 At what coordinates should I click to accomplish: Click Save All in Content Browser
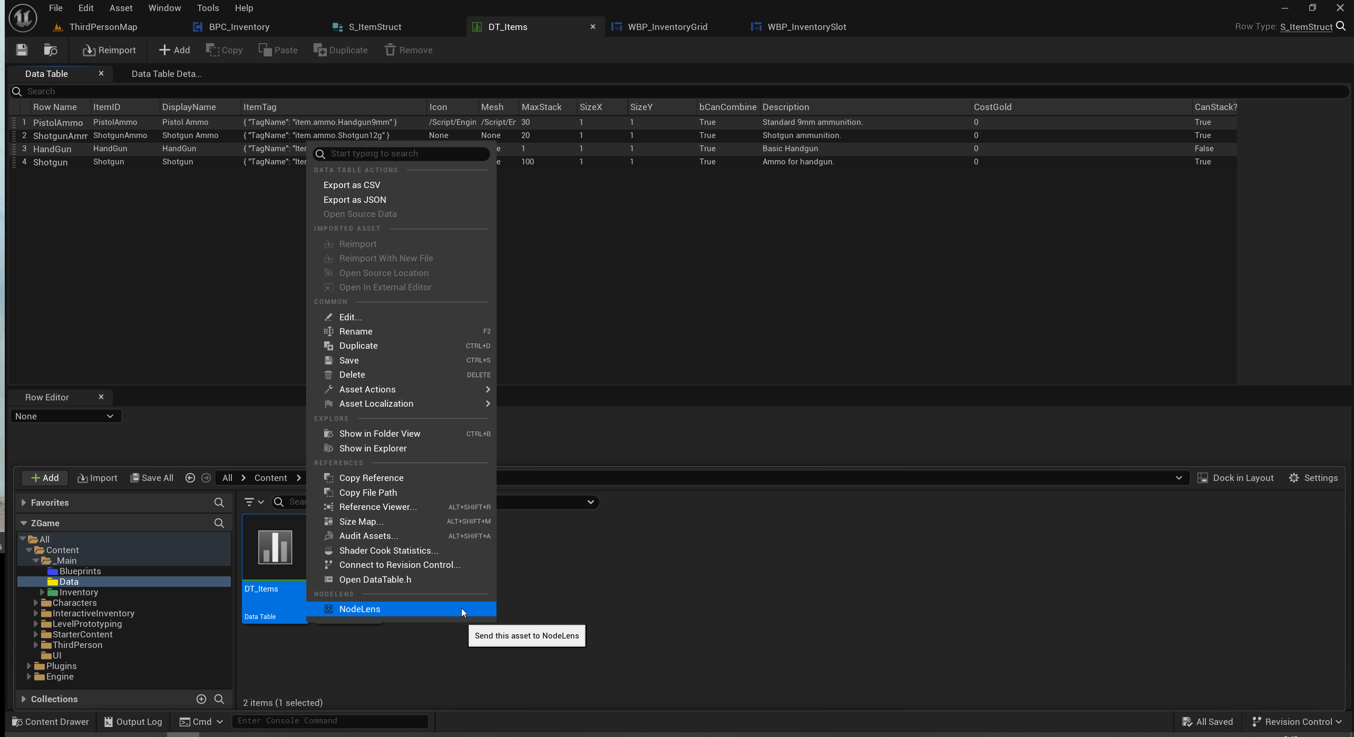[x=152, y=478]
